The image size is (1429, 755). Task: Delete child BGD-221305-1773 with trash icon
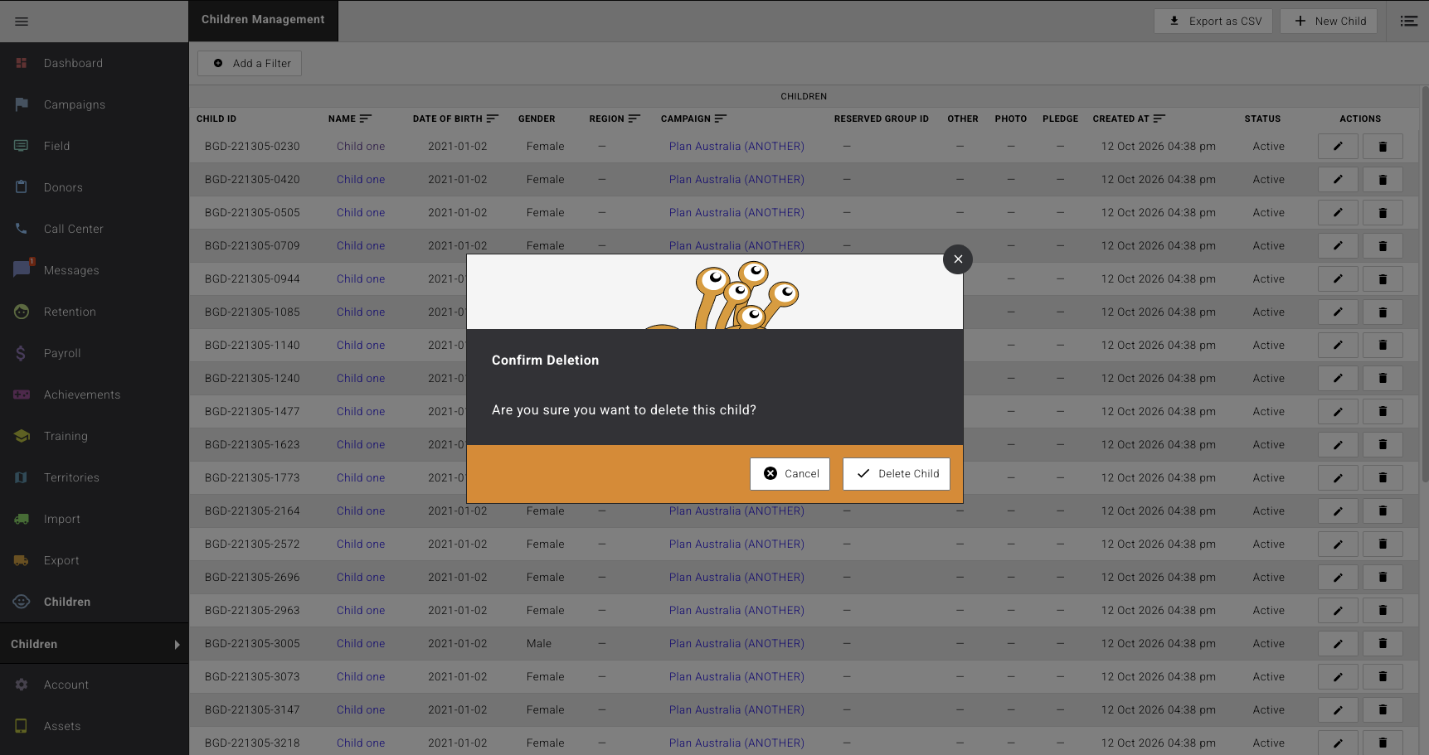point(1383,478)
